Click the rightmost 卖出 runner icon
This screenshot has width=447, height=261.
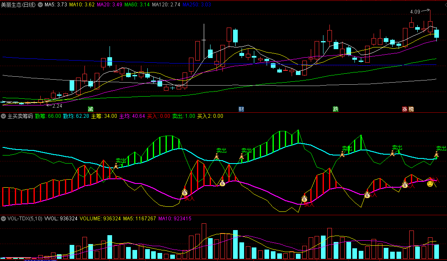tap(436, 155)
